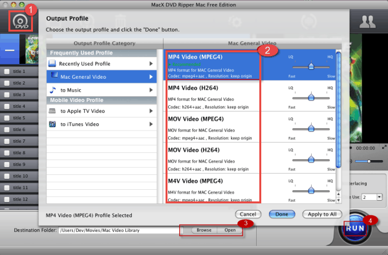Tick the title 1 checkbox
This screenshot has height=255, width=388.
pyautogui.click(x=7, y=72)
